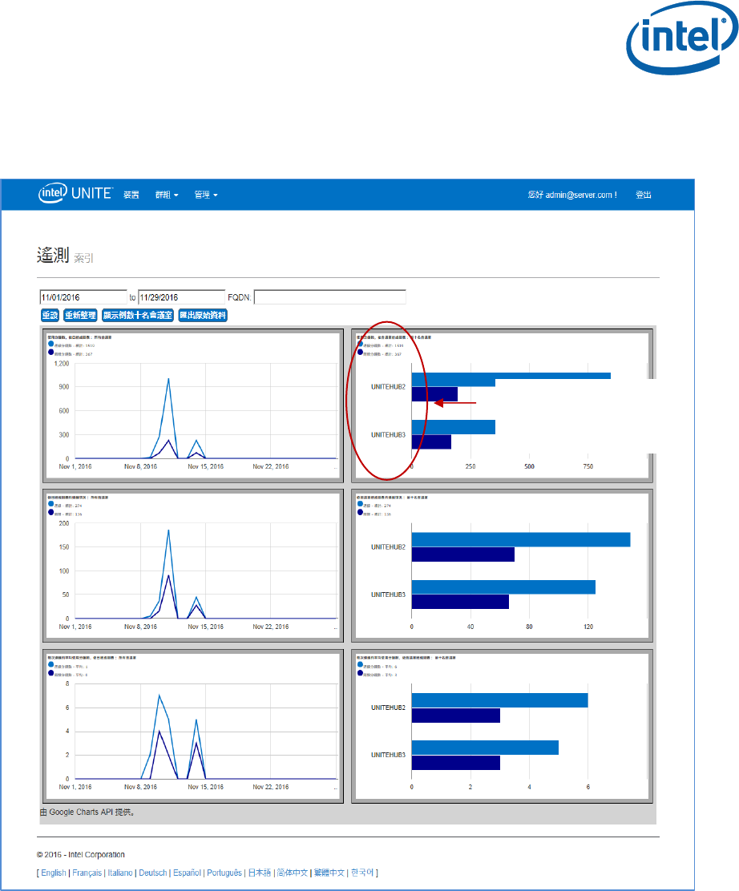The image size is (739, 891).
Task: Click the light blue legend dot in top-left chart
Action: (x=51, y=345)
